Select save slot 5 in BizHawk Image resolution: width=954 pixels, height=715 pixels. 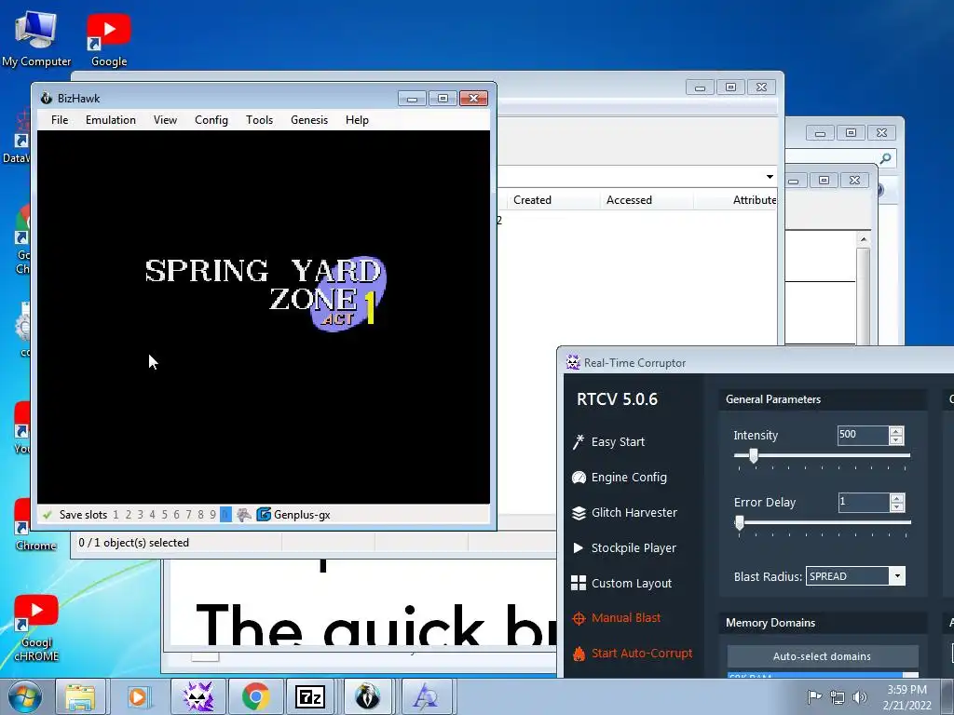pyautogui.click(x=164, y=514)
